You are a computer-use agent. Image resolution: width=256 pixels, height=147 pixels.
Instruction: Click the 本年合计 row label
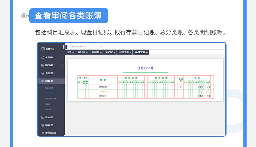click(x=103, y=96)
